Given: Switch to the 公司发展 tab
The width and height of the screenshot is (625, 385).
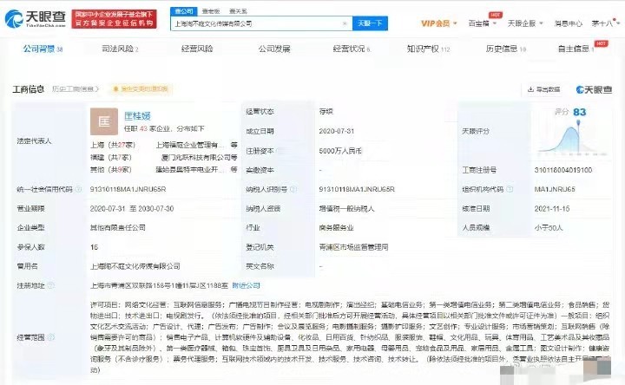Looking at the screenshot, I should (274, 49).
